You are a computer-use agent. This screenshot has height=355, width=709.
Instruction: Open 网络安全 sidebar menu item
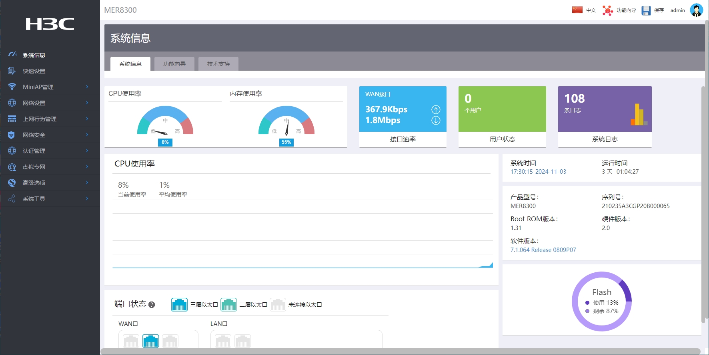50,135
